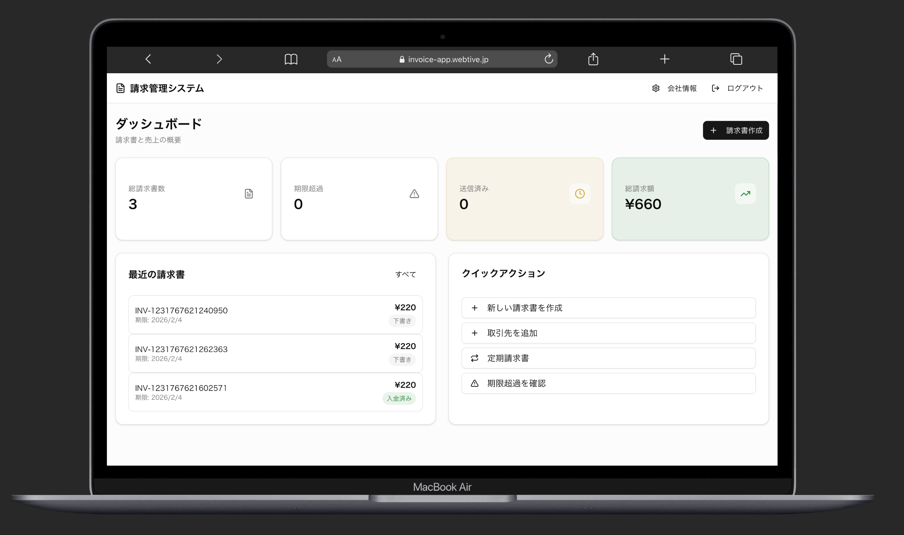
Task: Click the 入金済み status badge
Action: (x=399, y=399)
